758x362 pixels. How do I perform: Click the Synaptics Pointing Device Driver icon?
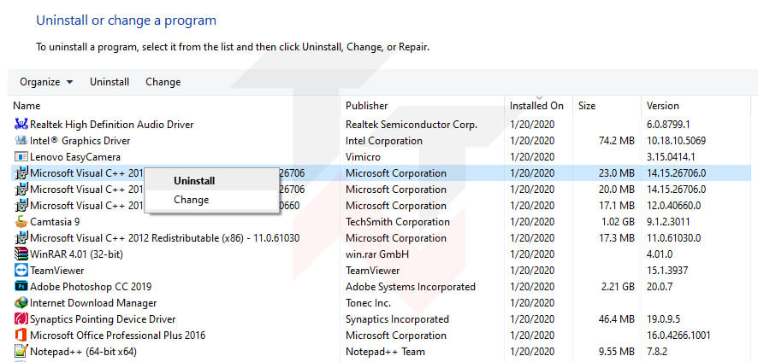tap(21, 319)
